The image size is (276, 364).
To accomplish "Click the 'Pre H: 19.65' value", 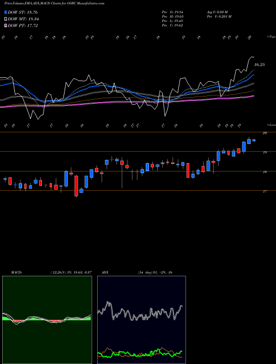I will click(x=174, y=17).
